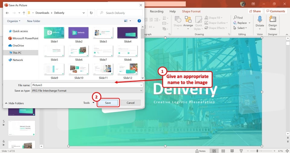Screen dimensions: 290x153
Task: Select Slide2 thumbnail file
Action: [79, 35]
